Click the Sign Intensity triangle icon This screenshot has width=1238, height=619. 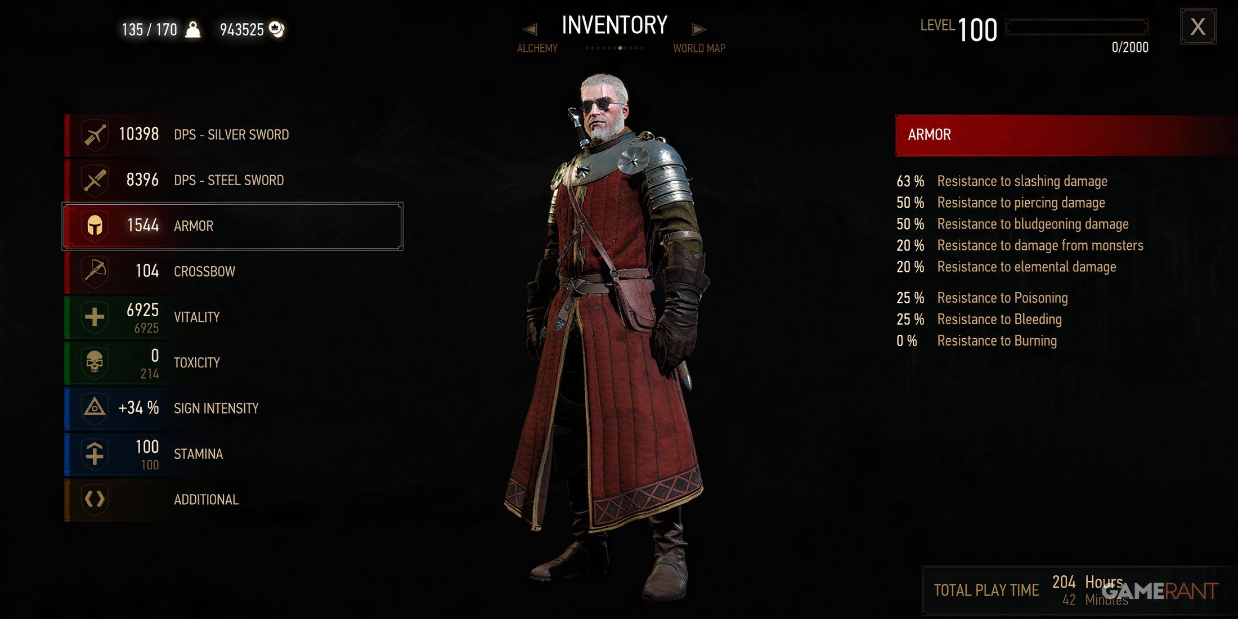tap(95, 408)
